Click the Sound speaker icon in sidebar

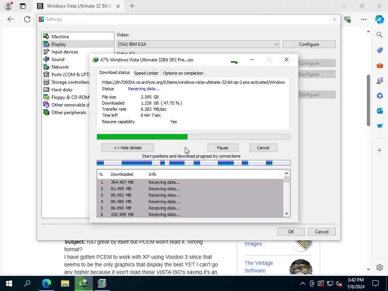coord(46,59)
